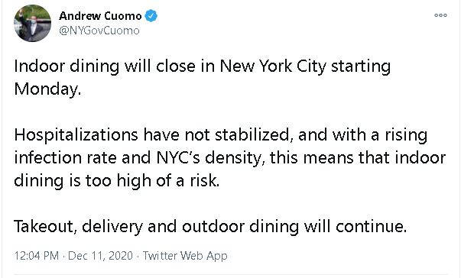Click the sentence about takeout and delivery
The image size is (461, 278).
[210, 227]
